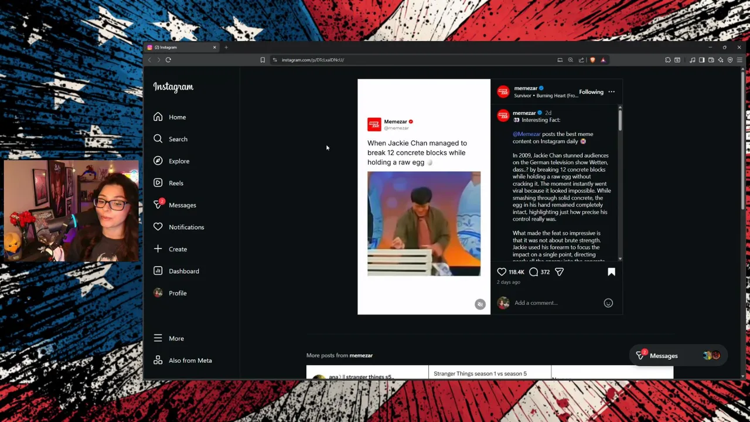Open Search in the Instagram sidebar
Screen dimensions: 750x422
tap(171, 139)
